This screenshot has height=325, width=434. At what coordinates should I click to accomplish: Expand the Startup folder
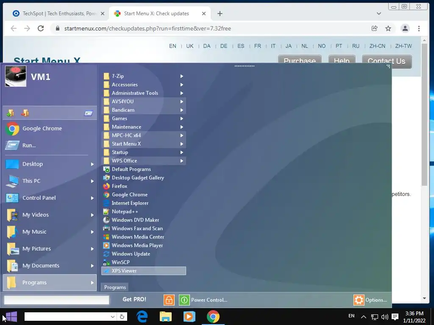tap(144, 152)
